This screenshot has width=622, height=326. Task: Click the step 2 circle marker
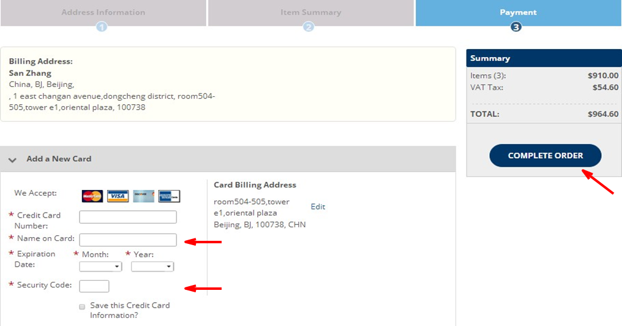pos(309,27)
